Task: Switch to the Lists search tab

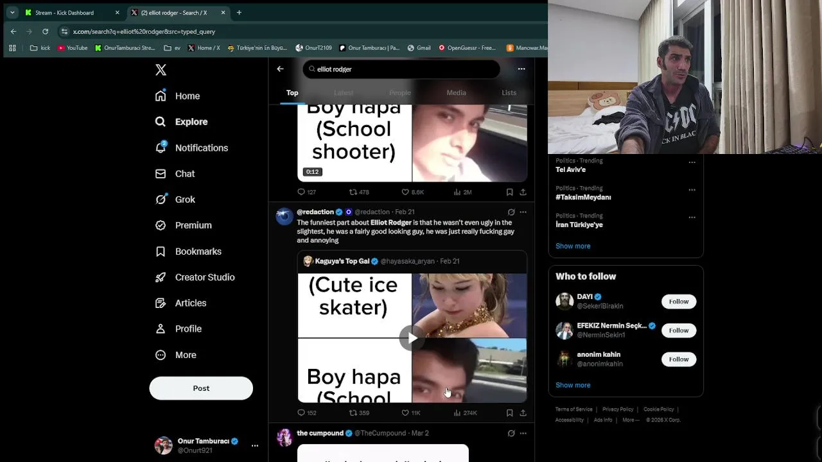Action: click(x=509, y=92)
